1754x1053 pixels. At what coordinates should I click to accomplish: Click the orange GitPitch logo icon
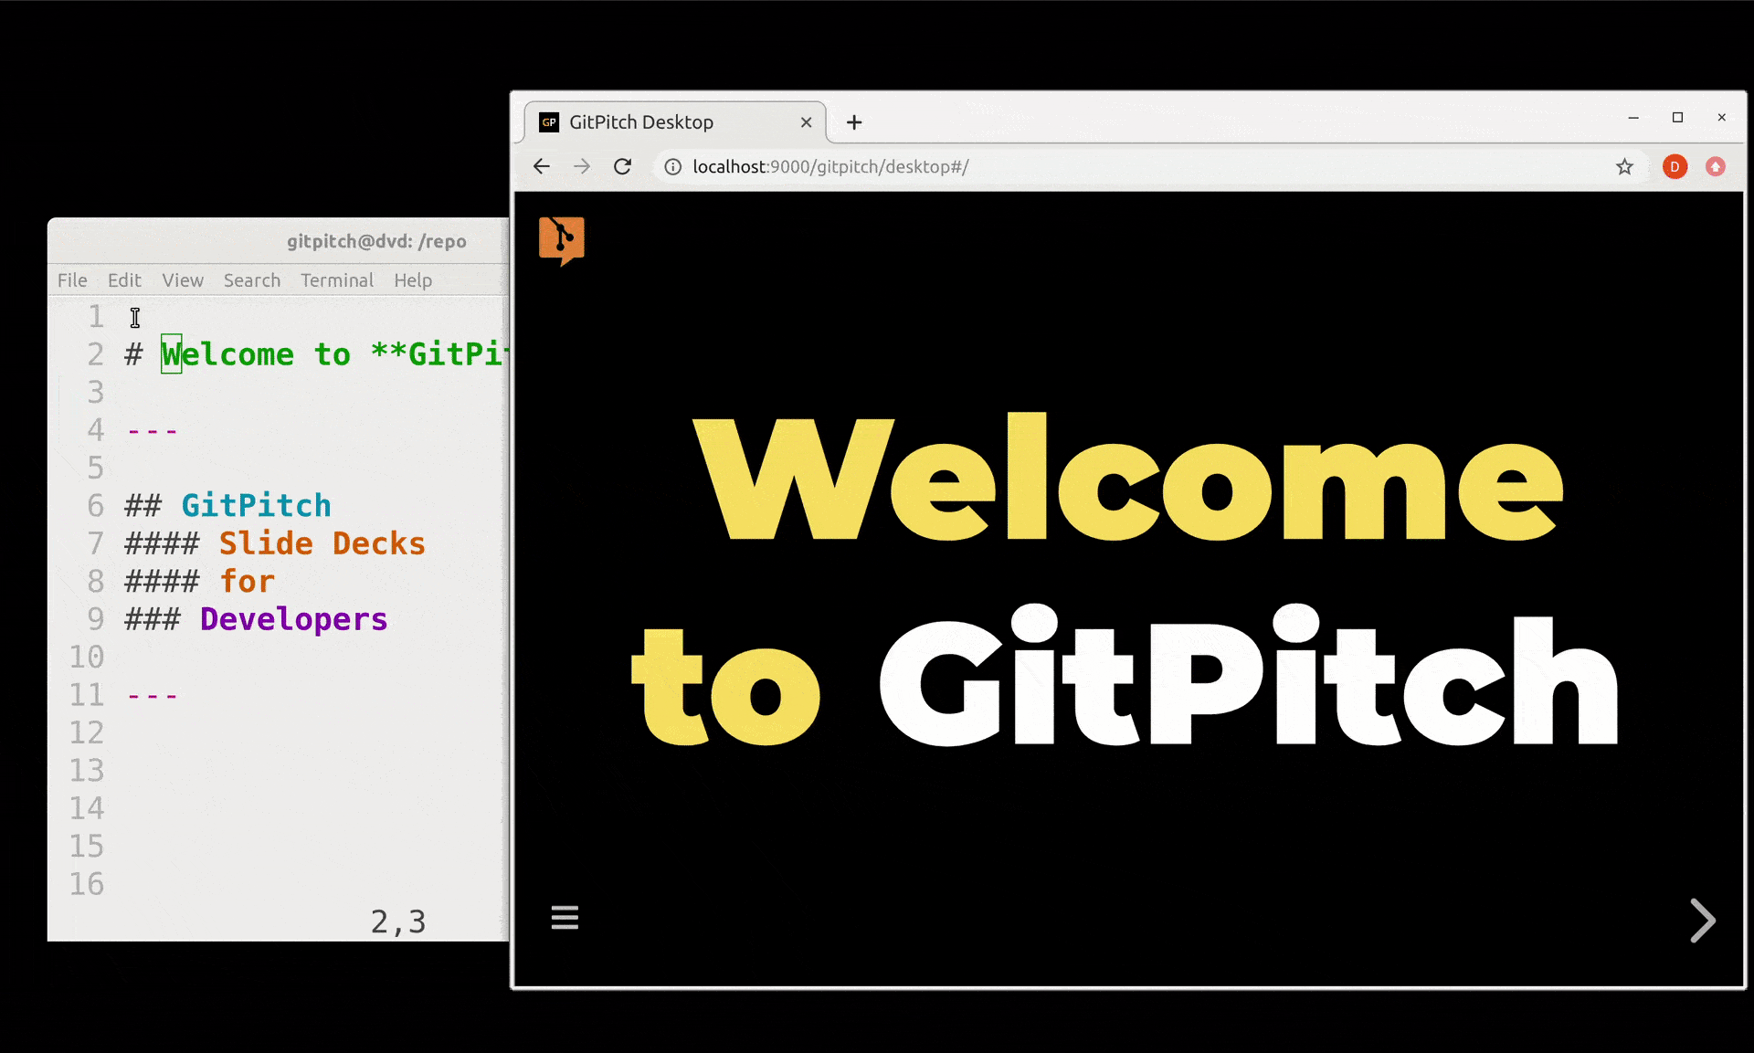click(x=561, y=240)
